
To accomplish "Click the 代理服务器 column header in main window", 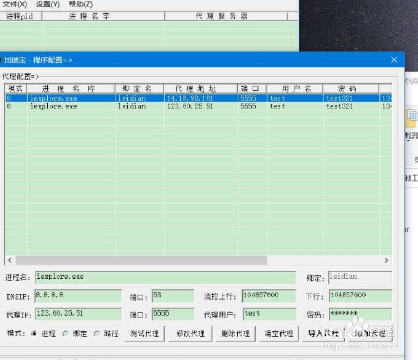I will [x=226, y=16].
